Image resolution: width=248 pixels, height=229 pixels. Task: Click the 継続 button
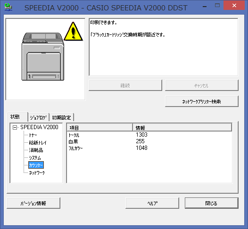125,85
